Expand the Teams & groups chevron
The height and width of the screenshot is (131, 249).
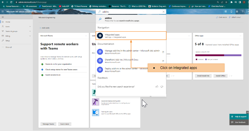[x=30, y=31]
